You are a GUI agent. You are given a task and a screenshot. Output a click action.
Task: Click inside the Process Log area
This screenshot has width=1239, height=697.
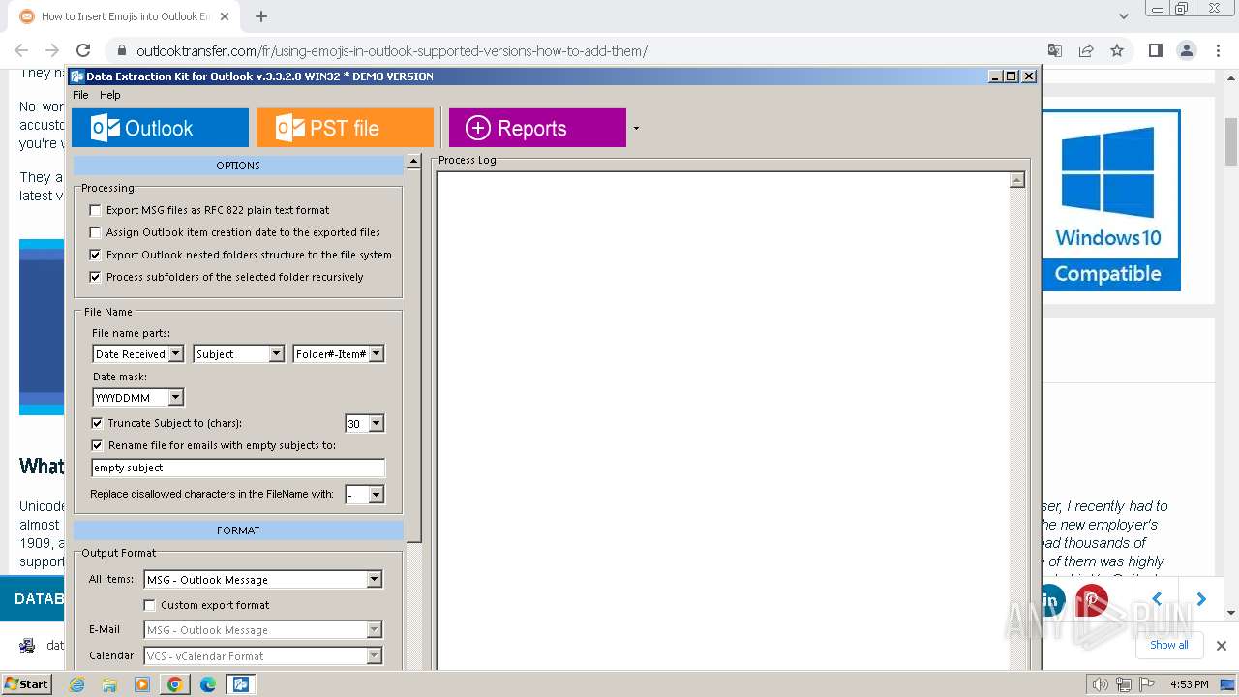tap(723, 421)
